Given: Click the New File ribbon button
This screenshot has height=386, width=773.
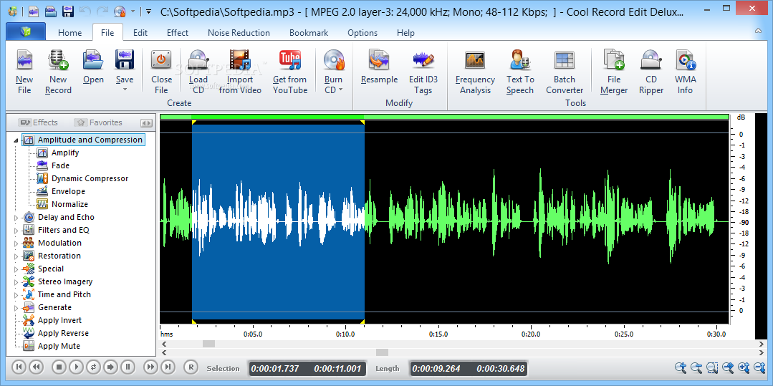Looking at the screenshot, I should tap(24, 72).
